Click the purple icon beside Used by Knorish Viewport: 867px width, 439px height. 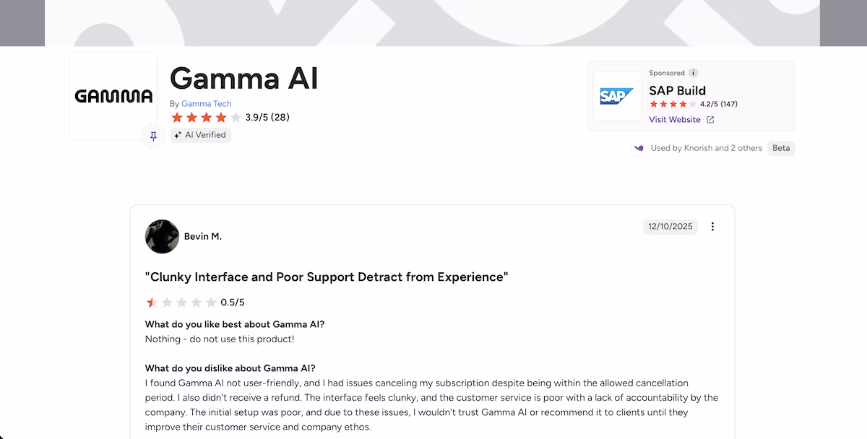639,148
